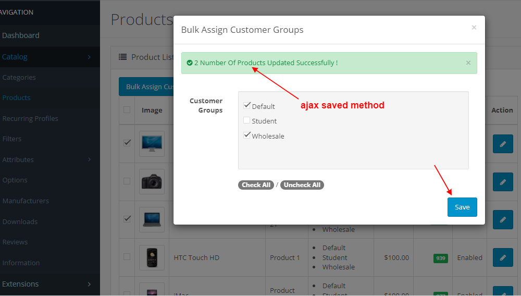Click the monitor product thumbnail image
The height and width of the screenshot is (296, 521).
tap(152, 143)
